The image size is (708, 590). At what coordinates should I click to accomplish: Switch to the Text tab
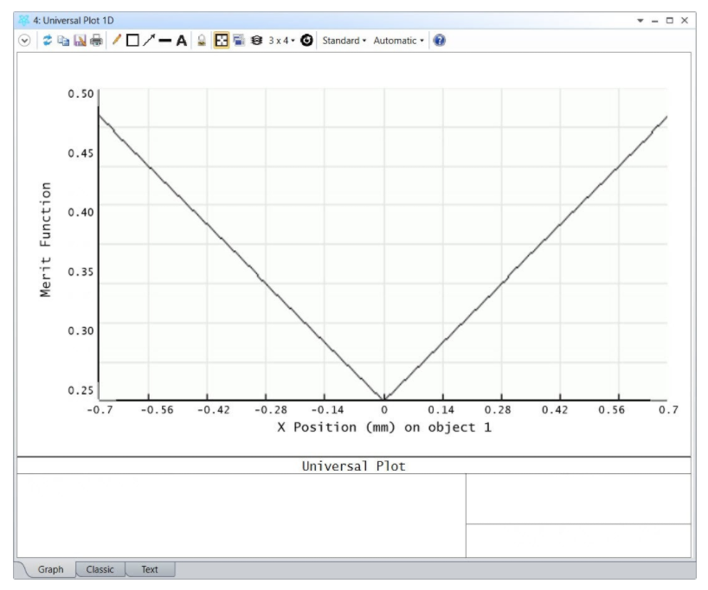(150, 569)
